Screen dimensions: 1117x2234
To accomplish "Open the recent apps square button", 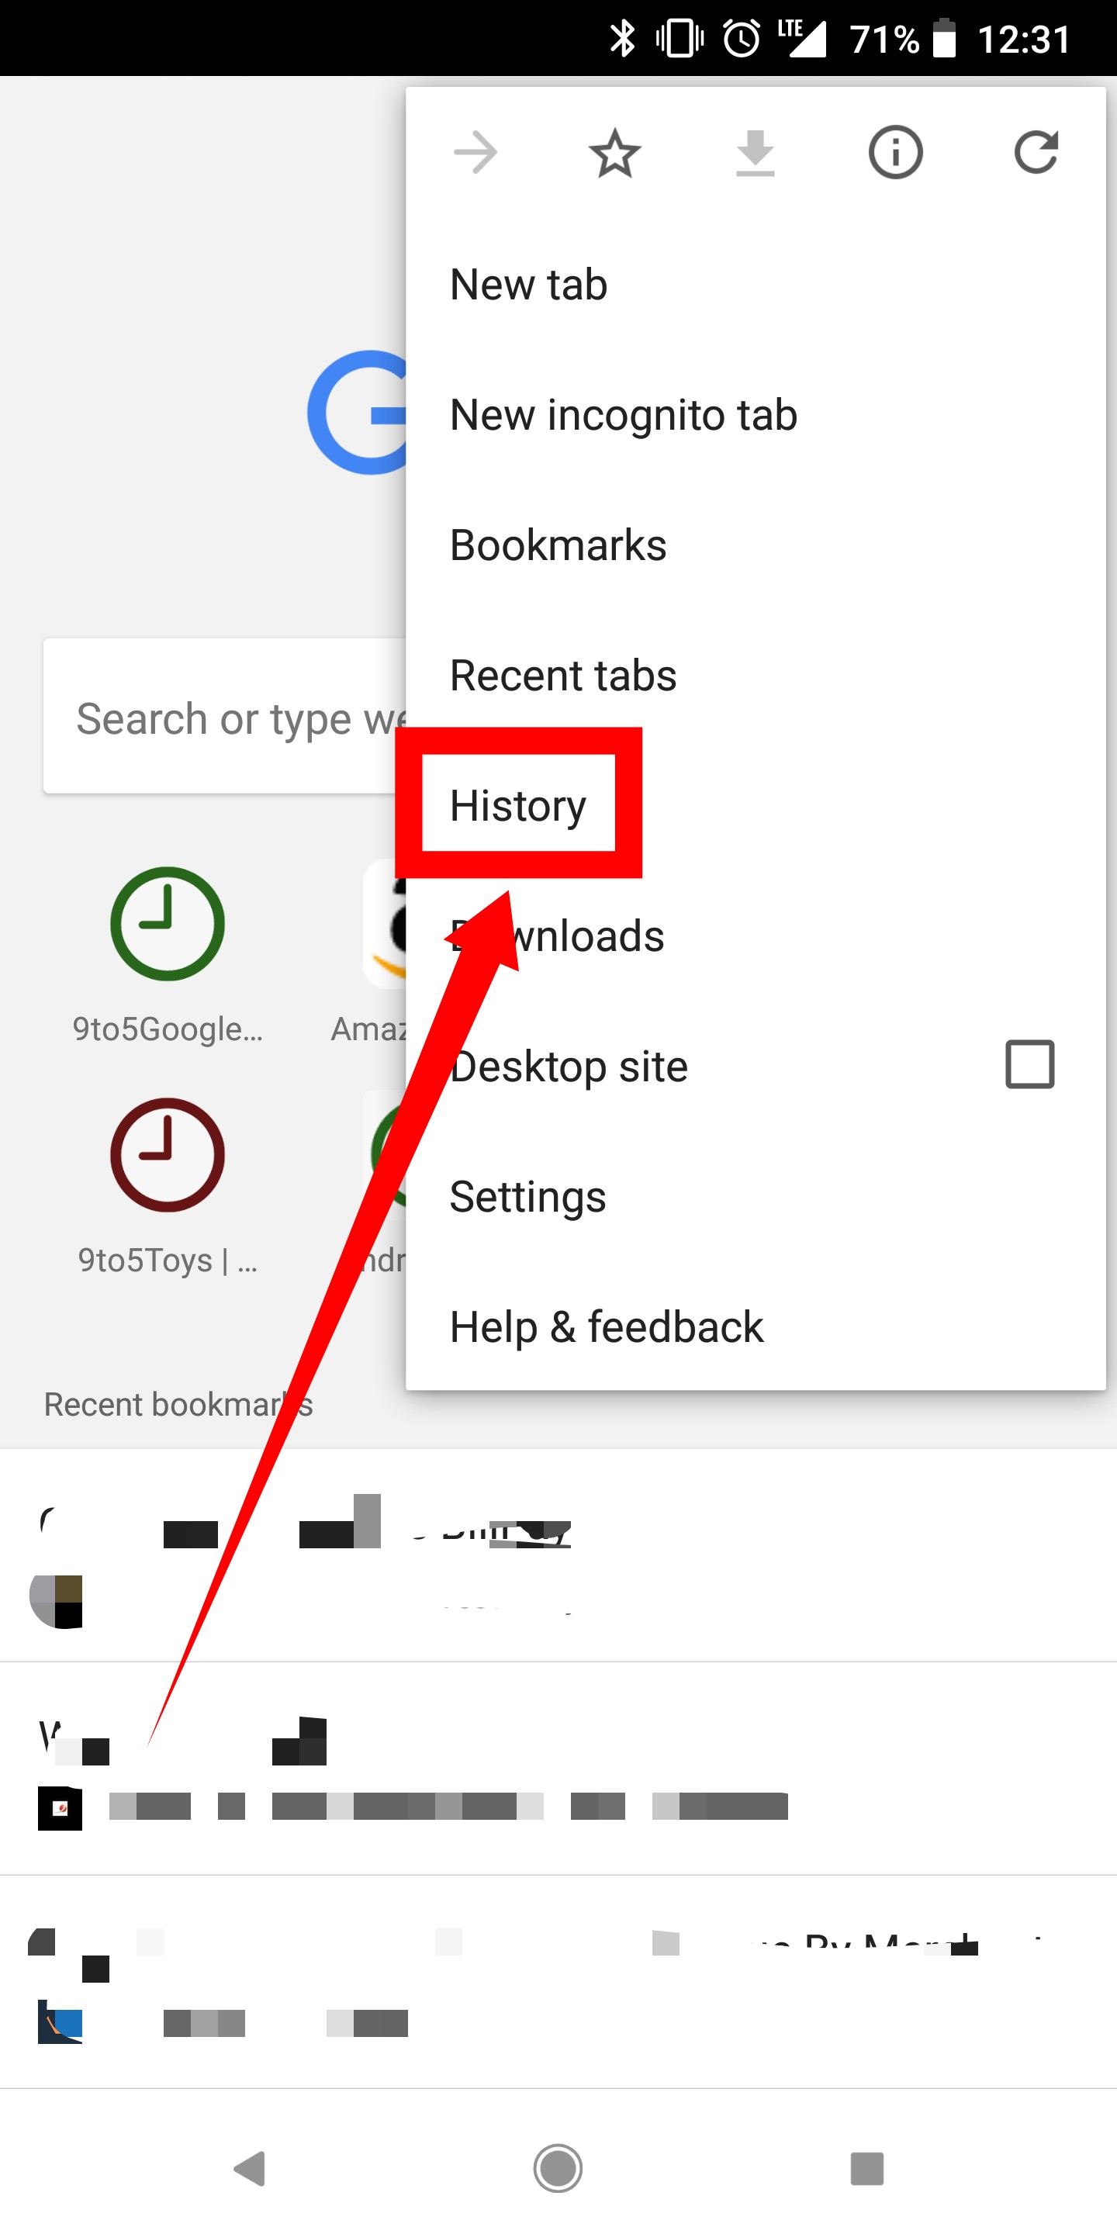I will pos(867,2170).
